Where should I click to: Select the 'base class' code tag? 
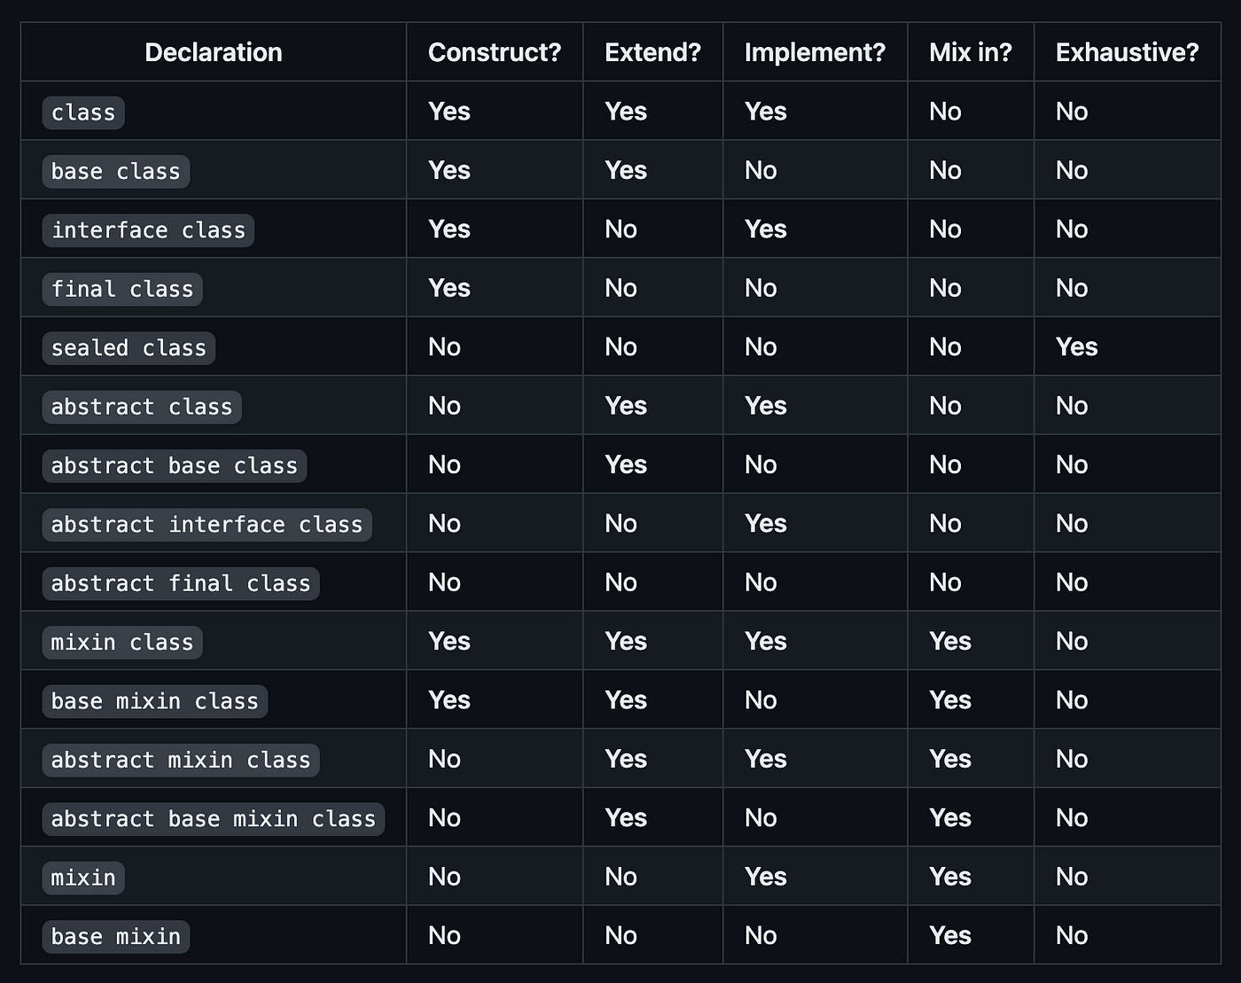point(116,171)
